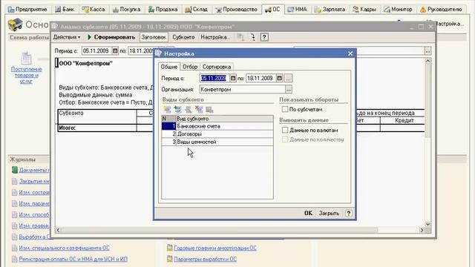Open the Предприятие section tab
This screenshot has height=267, width=475.
(x=27, y=10)
